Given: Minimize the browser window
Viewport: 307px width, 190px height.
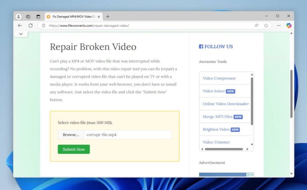Looking at the screenshot, I should [267, 16].
